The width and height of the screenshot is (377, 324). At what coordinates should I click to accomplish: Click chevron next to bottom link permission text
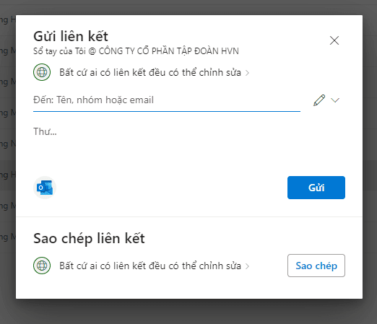(x=247, y=266)
